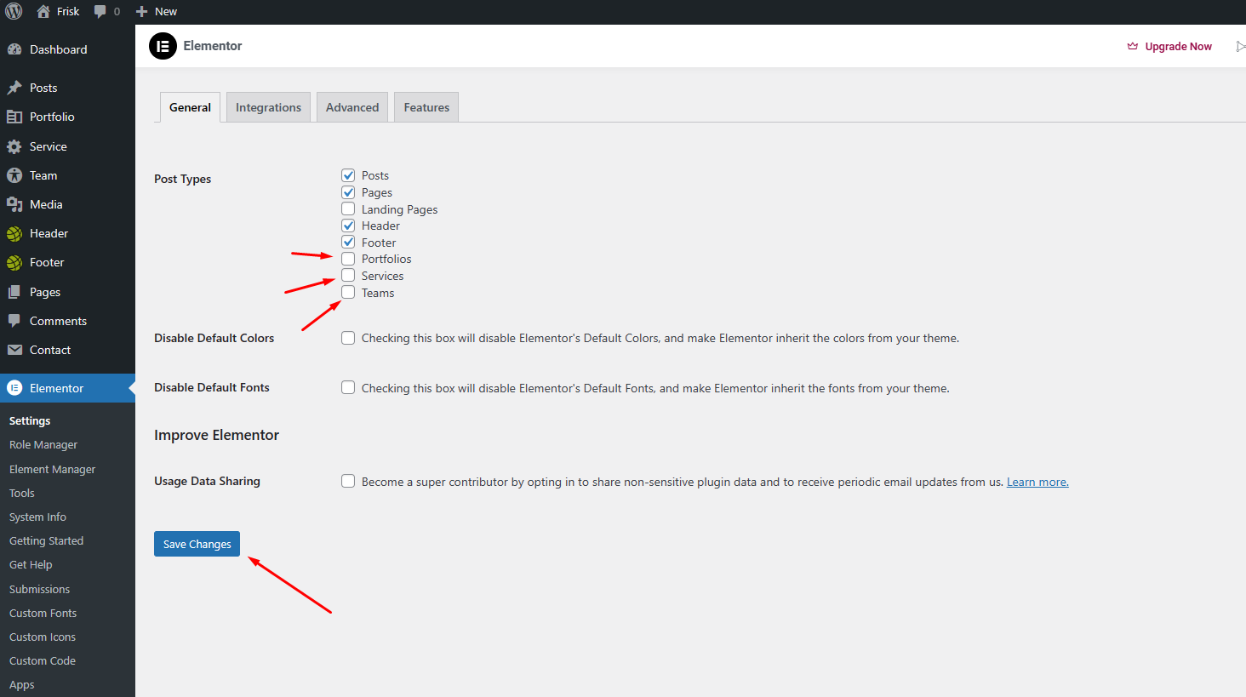1246x697 pixels.
Task: Open the comments bubble icon in admin bar
Action: [100, 11]
